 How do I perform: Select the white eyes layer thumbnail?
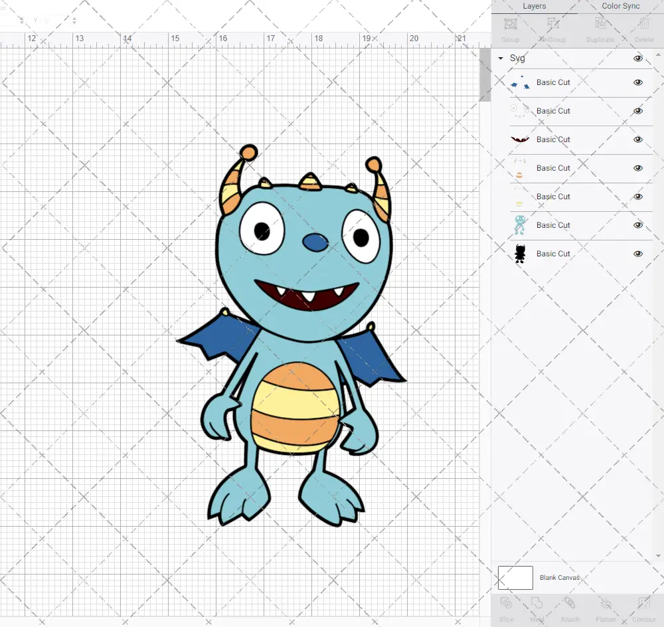(520, 111)
